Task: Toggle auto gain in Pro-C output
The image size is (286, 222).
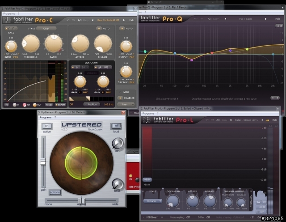Action: [x=122, y=29]
